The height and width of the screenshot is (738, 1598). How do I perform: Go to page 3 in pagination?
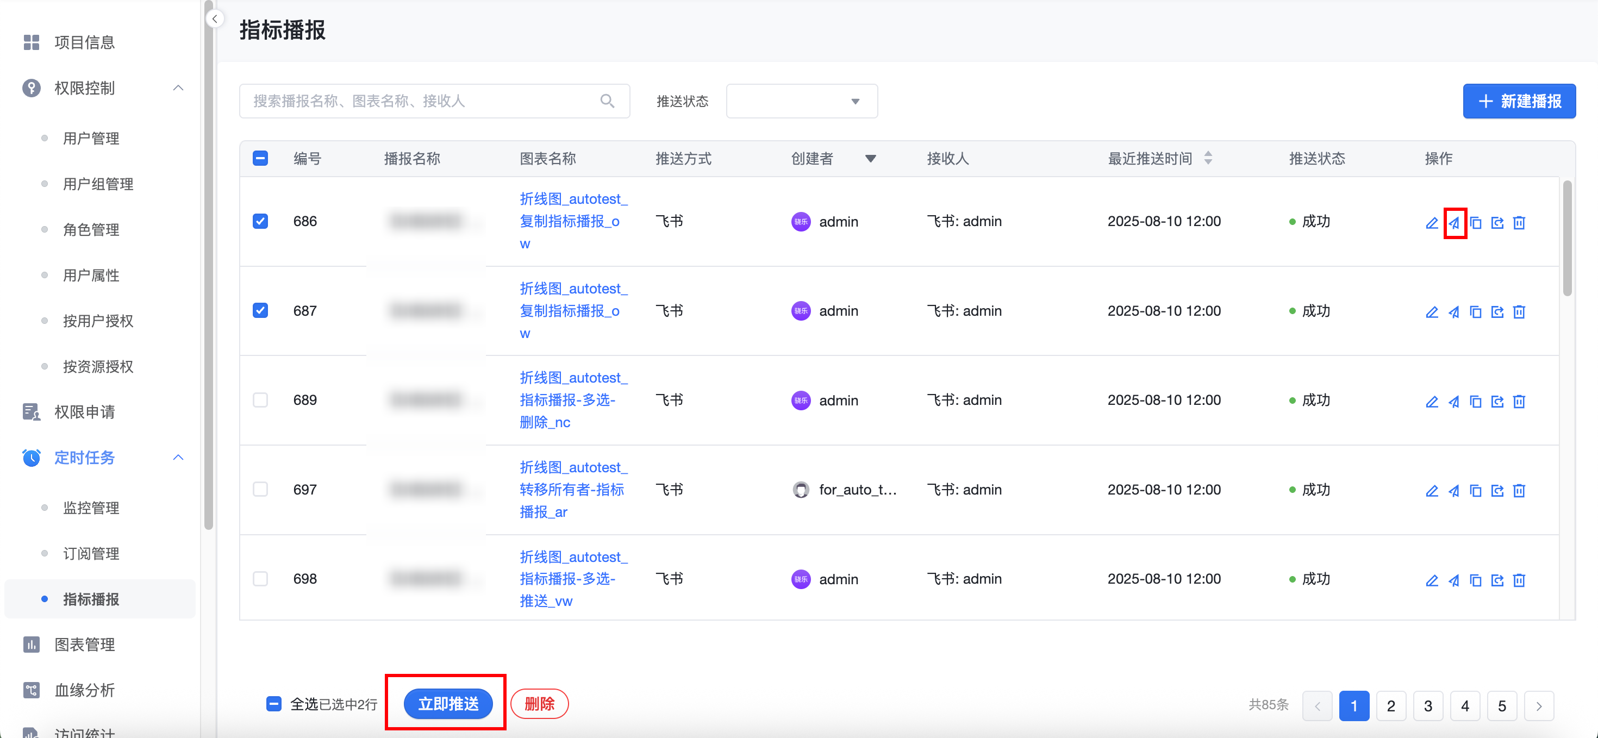coord(1427,706)
